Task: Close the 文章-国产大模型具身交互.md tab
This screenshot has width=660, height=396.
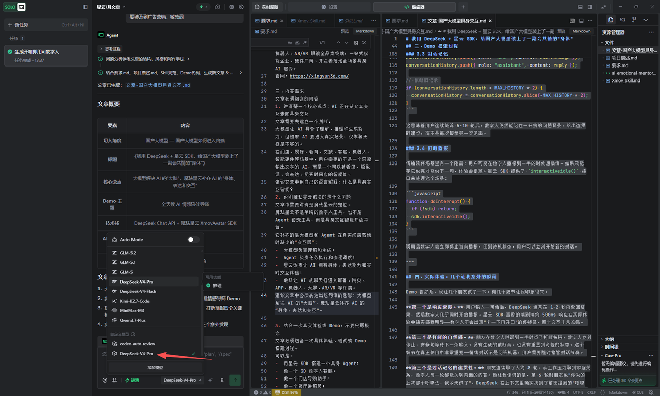Action: 491,21
